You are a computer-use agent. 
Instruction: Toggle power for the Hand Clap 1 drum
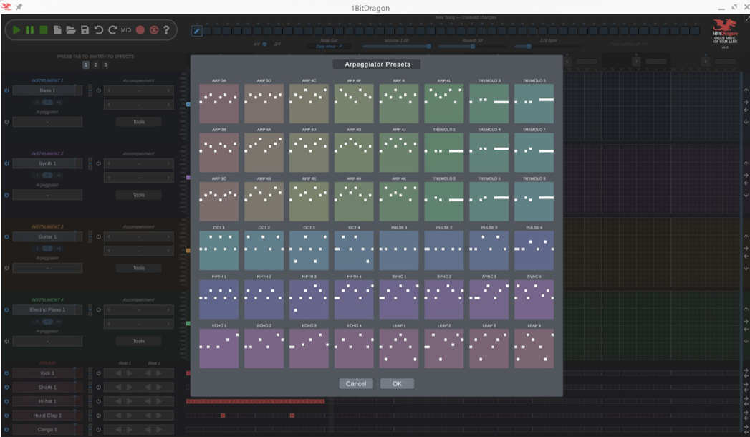[6, 416]
